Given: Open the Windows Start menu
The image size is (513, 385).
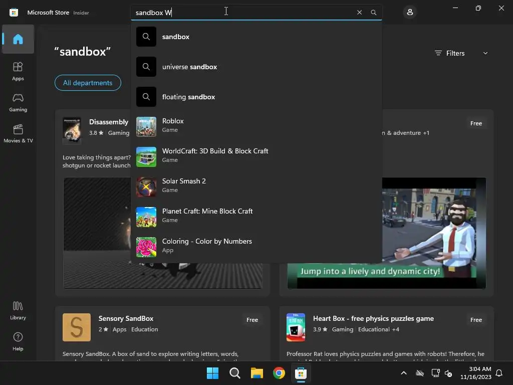Looking at the screenshot, I should pyautogui.click(x=212, y=373).
